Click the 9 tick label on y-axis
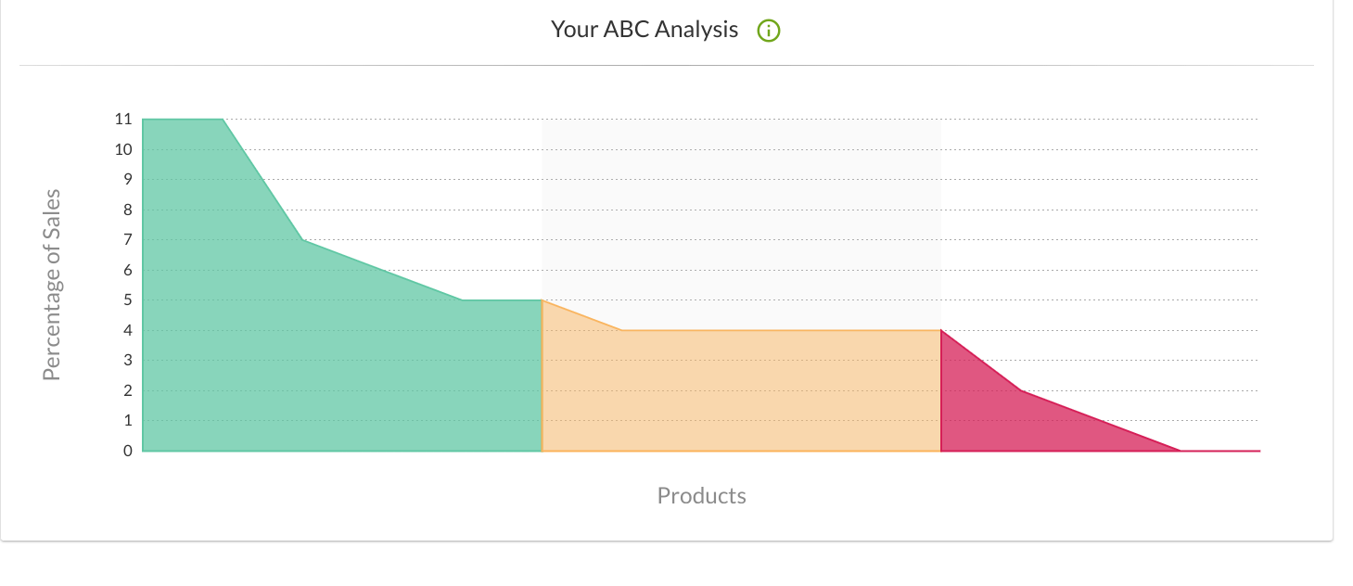This screenshot has width=1353, height=586. (x=127, y=179)
